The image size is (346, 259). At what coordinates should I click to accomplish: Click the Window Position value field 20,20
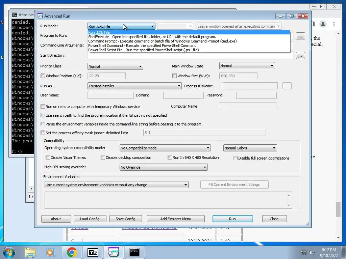point(106,76)
